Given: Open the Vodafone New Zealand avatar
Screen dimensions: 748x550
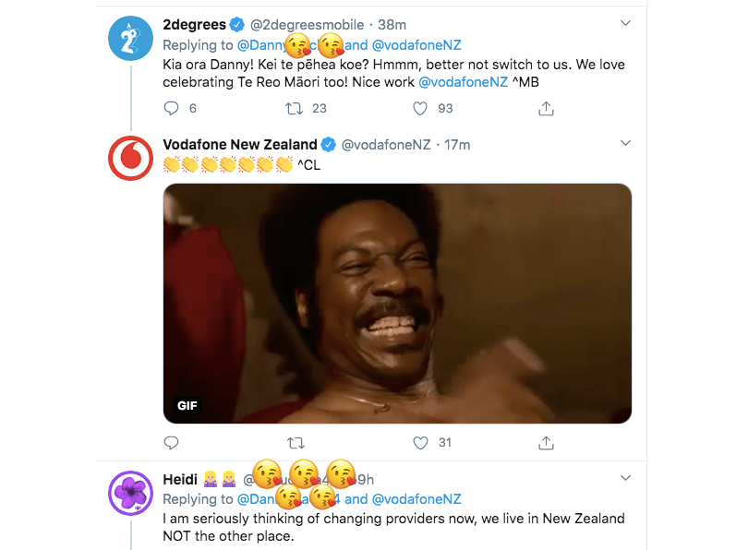Looking at the screenshot, I should (x=131, y=159).
